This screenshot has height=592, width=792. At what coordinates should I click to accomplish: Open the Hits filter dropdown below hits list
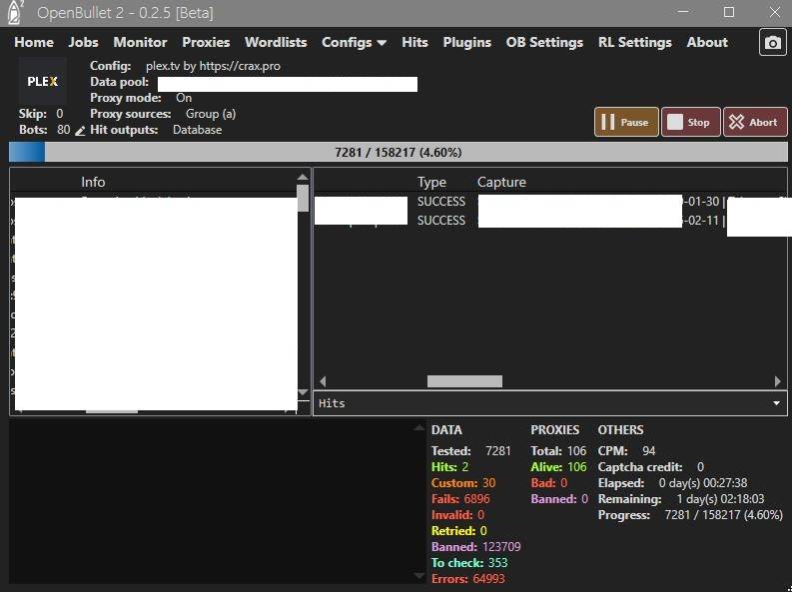point(550,403)
